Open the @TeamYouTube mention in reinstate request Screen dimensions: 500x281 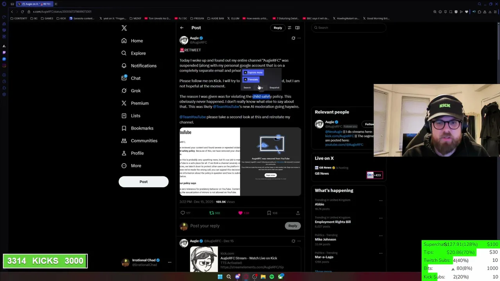coord(193,117)
